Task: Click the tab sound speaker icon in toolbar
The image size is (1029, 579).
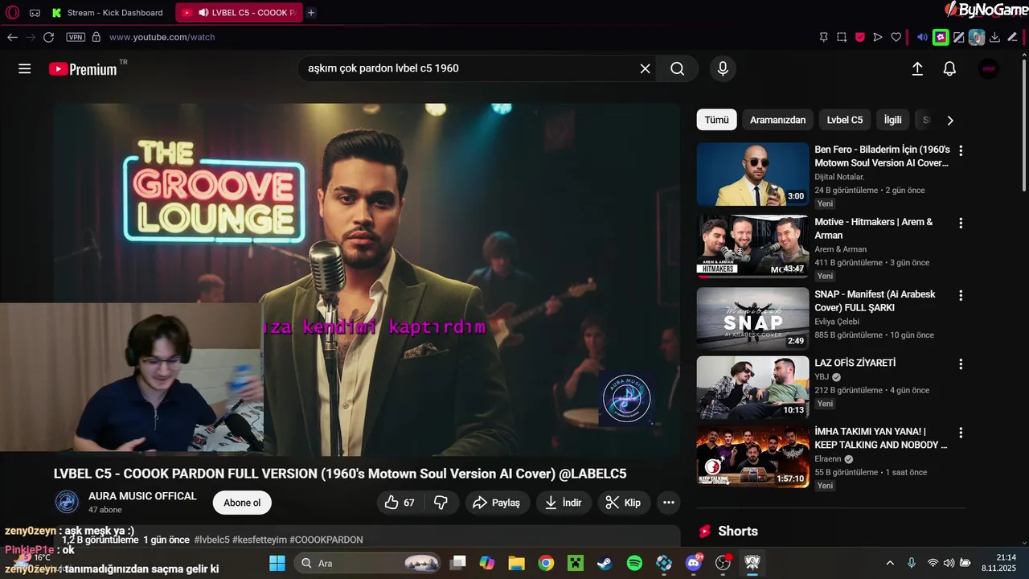Action: point(922,37)
